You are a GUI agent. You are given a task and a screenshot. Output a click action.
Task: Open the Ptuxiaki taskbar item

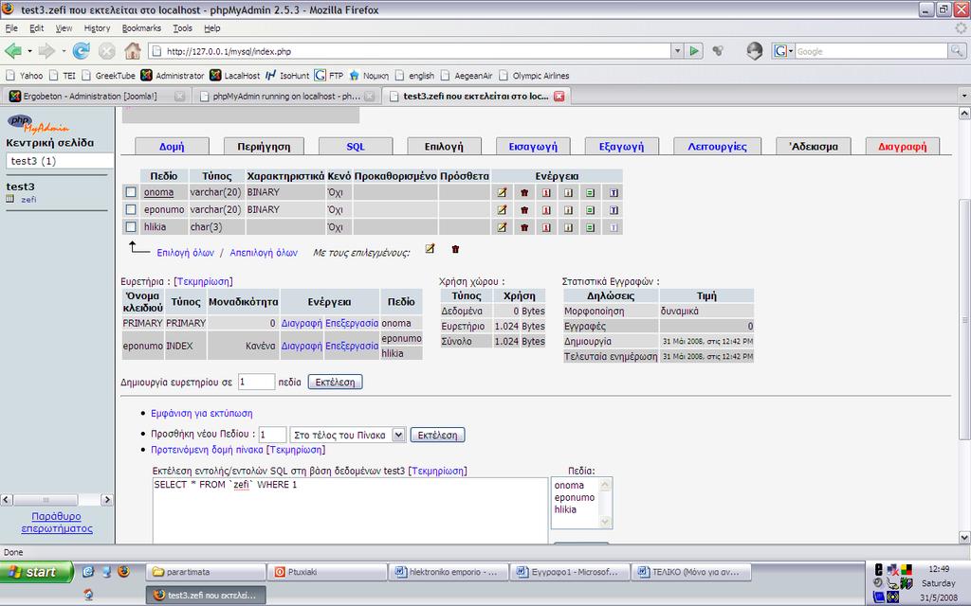(327, 572)
